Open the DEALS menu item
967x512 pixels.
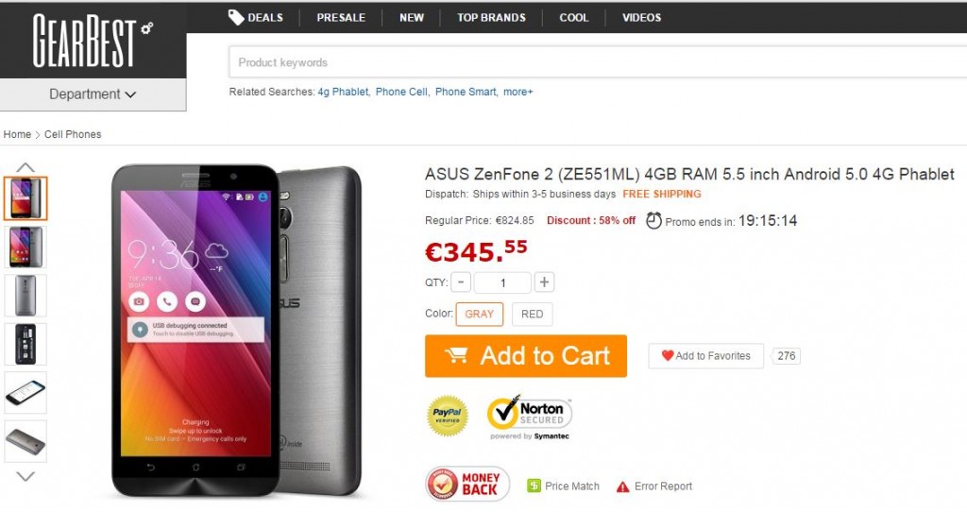(x=255, y=18)
